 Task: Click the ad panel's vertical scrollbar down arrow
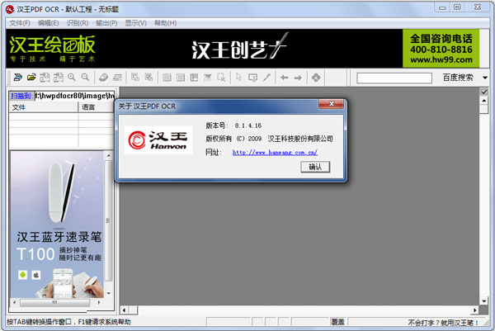click(108, 293)
